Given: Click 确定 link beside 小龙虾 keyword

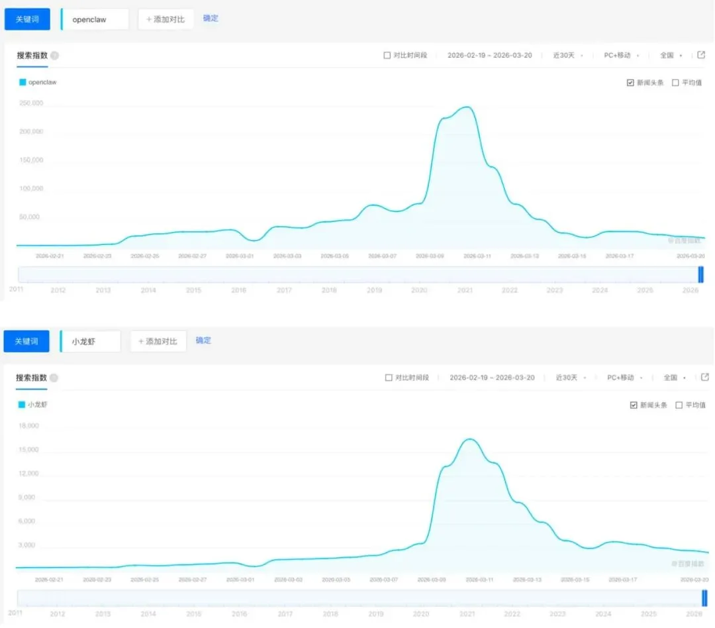Looking at the screenshot, I should click(x=203, y=340).
